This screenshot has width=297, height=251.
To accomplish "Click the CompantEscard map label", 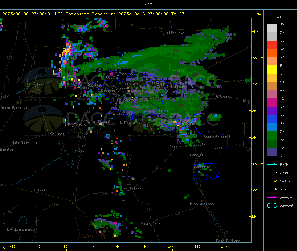I will tap(217, 137).
